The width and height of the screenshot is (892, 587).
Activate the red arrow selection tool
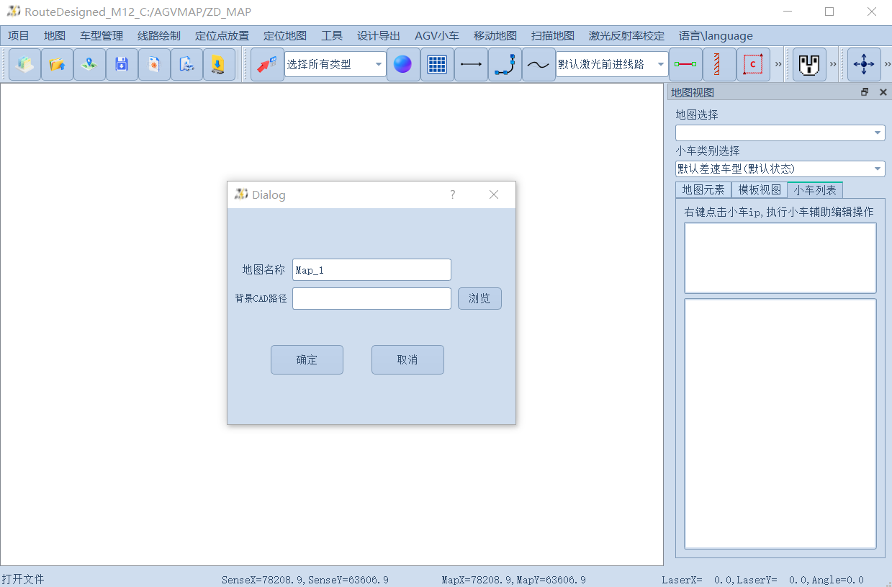point(267,65)
